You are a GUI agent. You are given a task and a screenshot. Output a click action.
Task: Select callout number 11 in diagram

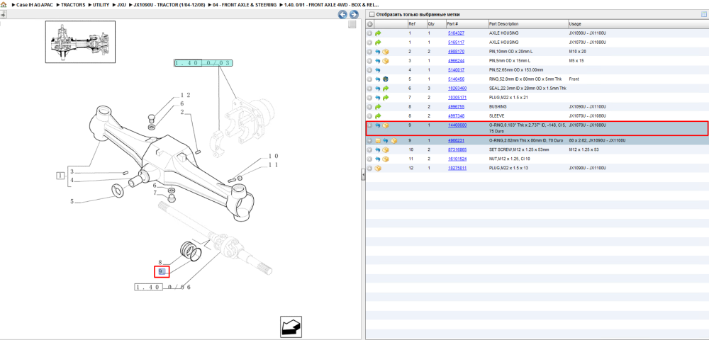pyautogui.click(x=273, y=165)
